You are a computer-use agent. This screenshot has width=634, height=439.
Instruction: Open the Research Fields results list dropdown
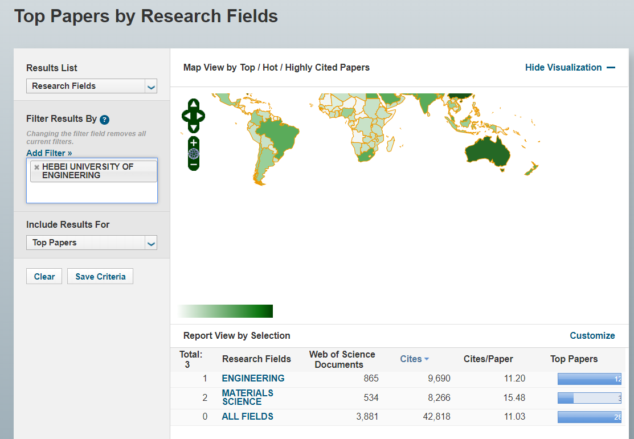click(91, 86)
